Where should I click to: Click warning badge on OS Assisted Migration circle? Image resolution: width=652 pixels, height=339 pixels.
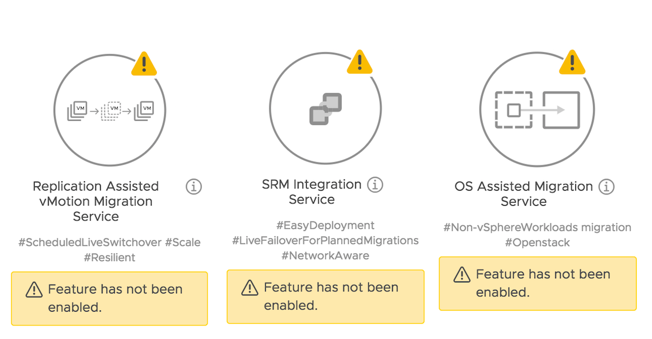pos(572,62)
